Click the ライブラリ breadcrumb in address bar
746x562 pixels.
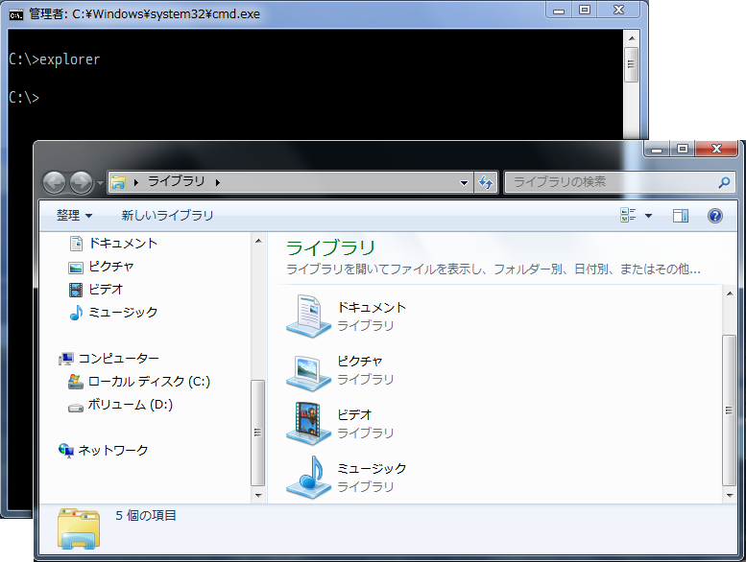(176, 182)
